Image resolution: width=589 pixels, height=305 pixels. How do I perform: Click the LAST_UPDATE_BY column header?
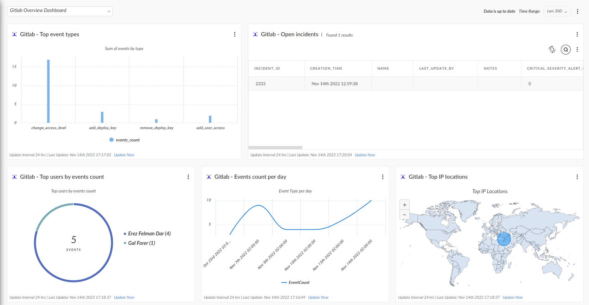point(446,69)
